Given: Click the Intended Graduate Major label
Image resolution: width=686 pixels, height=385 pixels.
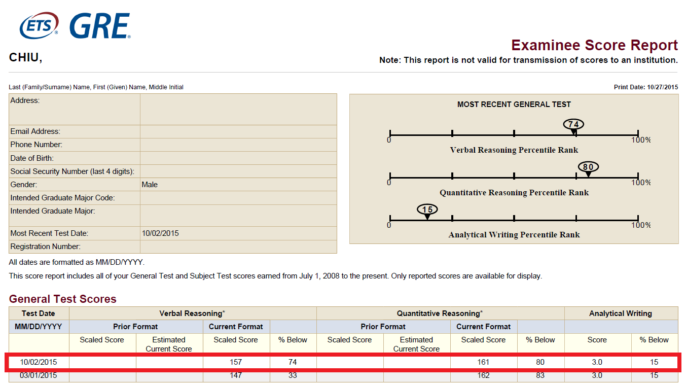Looking at the screenshot, I should coord(53,211).
